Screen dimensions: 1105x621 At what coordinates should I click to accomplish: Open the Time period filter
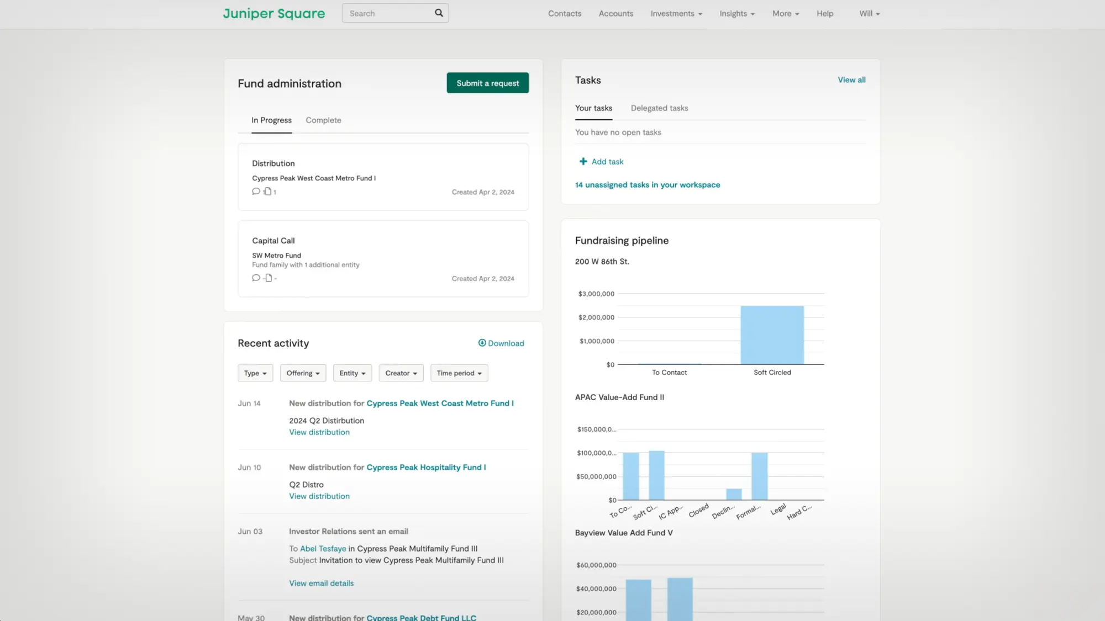pyautogui.click(x=459, y=373)
